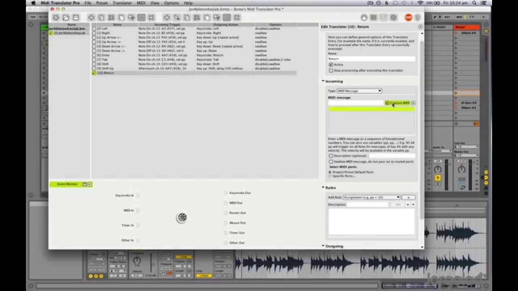The image size is (518, 291).
Task: Click the save project disk icon
Action: click(x=75, y=17)
